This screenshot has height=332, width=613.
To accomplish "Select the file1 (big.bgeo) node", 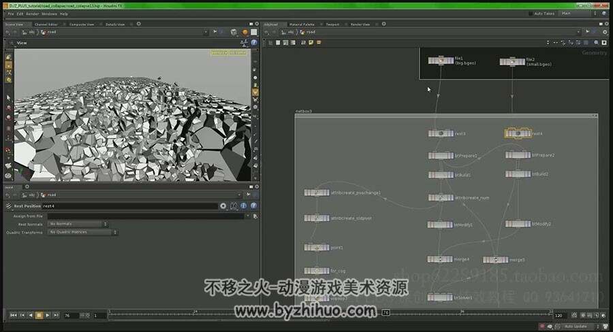I will point(441,61).
